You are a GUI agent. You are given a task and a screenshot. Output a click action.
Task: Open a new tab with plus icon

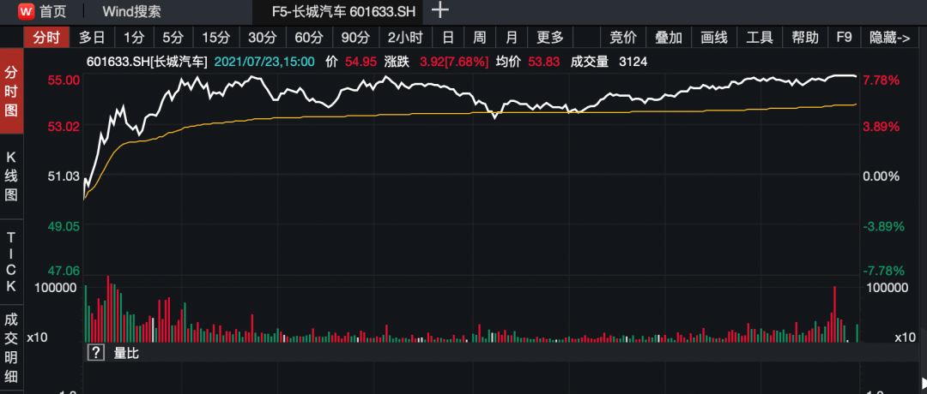(440, 10)
